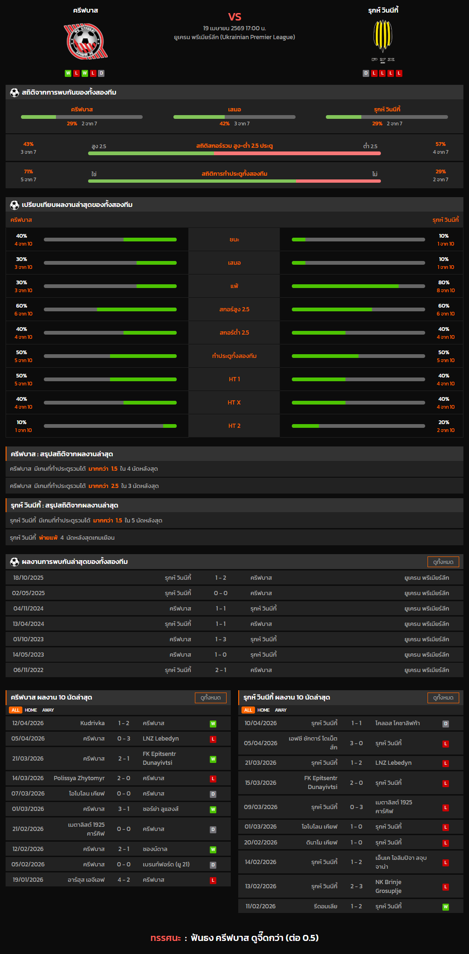The width and height of the screenshot is (469, 954).
Task: Click W result badge for Kudrivka 1-2 match
Action: [213, 724]
